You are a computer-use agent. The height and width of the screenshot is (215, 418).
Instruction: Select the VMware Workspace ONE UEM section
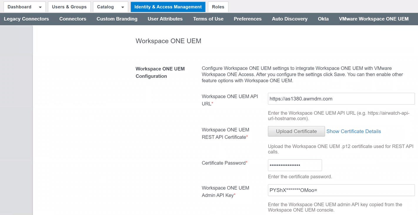point(374,19)
